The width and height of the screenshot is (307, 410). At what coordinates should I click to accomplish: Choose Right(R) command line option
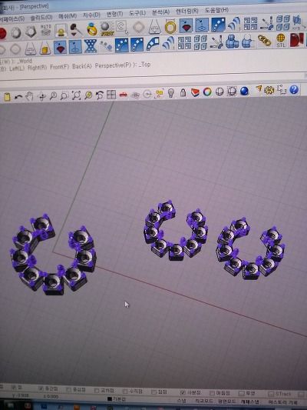click(37, 68)
